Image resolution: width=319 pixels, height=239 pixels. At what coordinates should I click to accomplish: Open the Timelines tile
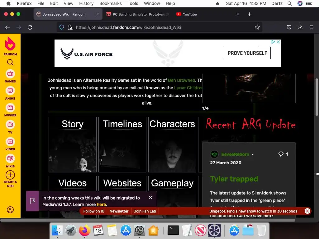[x=122, y=144]
